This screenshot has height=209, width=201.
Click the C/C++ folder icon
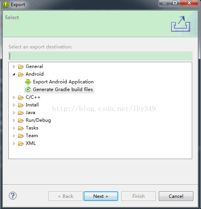[21, 97]
